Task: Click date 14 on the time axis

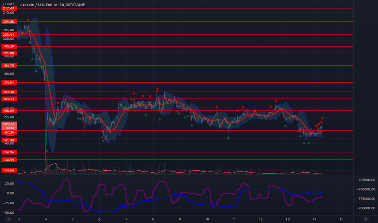Action: tap(315, 219)
